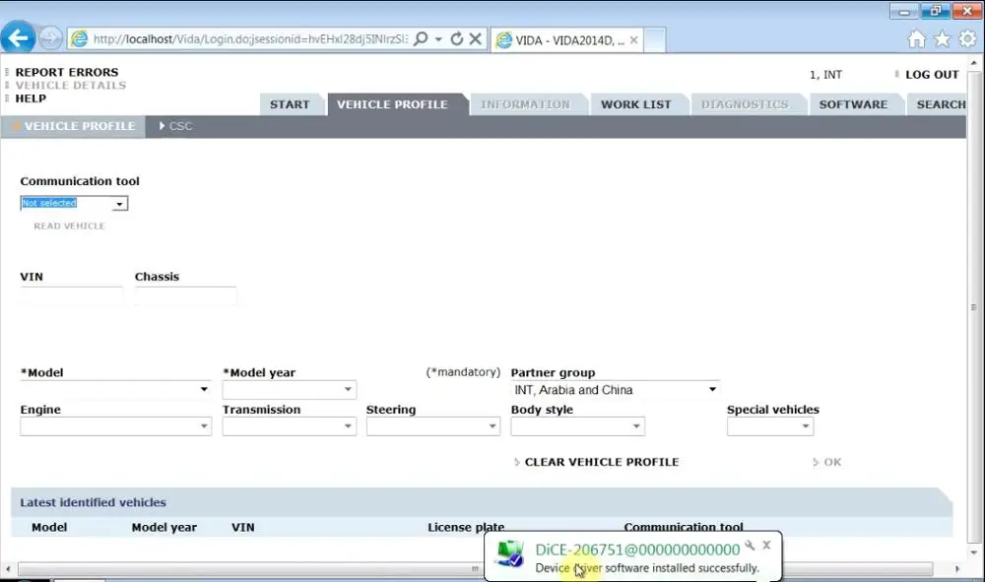This screenshot has width=985, height=582.
Task: Click the localhost Vida URL field
Action: click(250, 39)
